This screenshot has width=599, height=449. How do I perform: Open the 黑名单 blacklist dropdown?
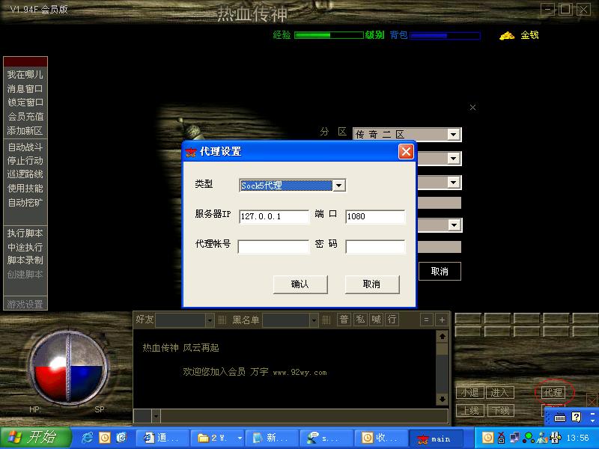tap(314, 320)
